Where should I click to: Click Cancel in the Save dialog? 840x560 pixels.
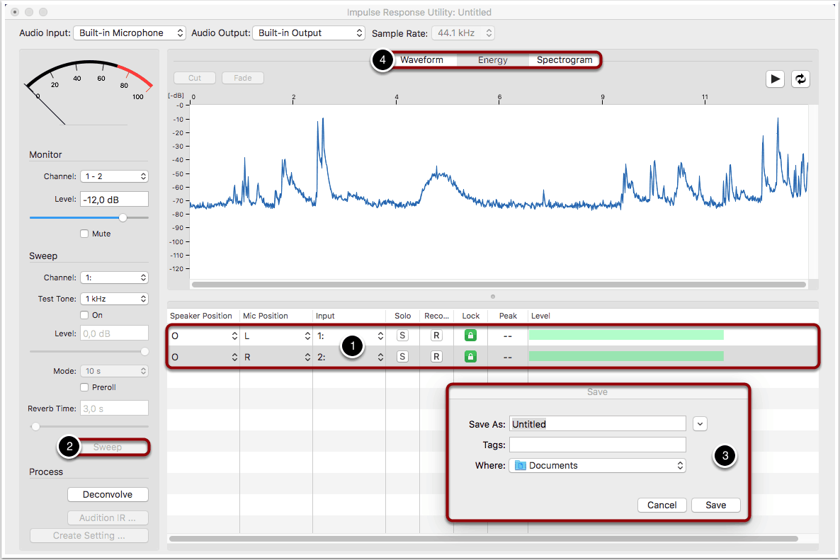pyautogui.click(x=662, y=505)
